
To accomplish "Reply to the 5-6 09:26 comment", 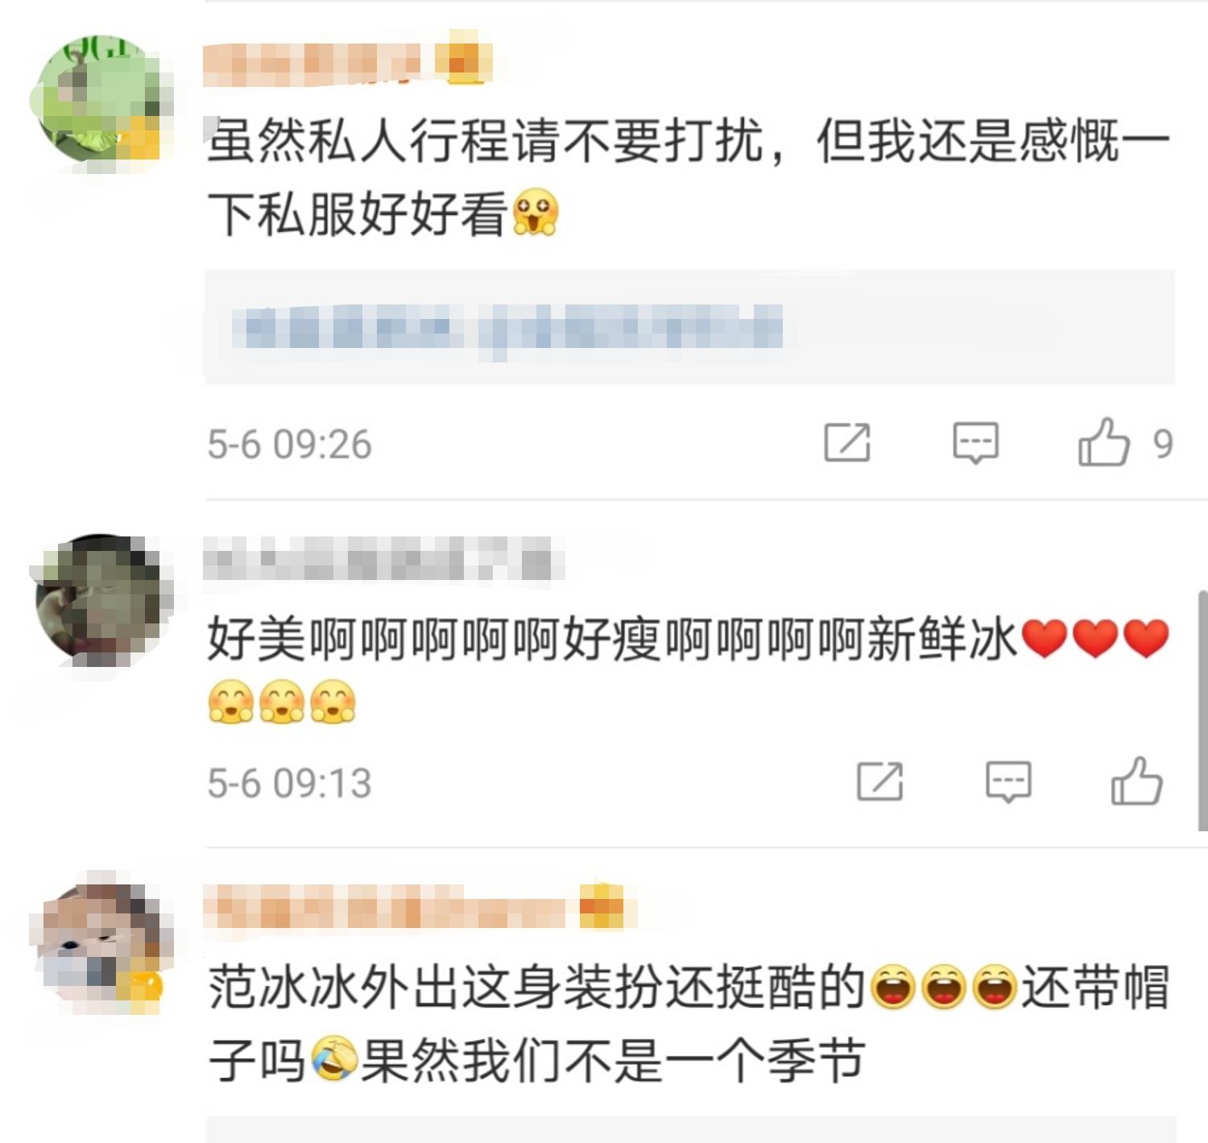I will click(x=975, y=442).
